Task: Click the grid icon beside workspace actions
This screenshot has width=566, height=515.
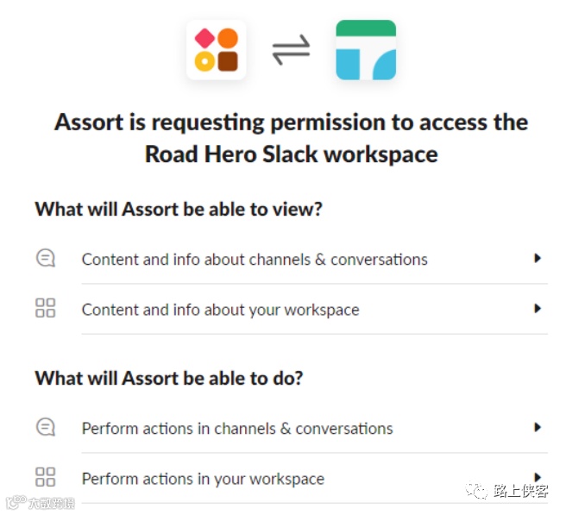Action: [x=46, y=477]
